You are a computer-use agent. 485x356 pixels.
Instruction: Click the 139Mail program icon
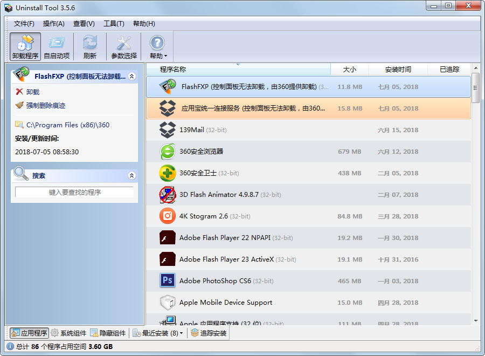(168, 129)
